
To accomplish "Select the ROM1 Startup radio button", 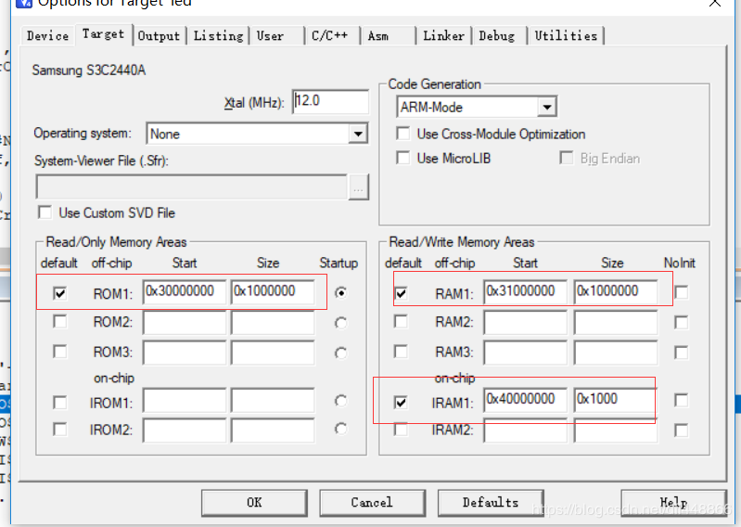I will point(340,293).
